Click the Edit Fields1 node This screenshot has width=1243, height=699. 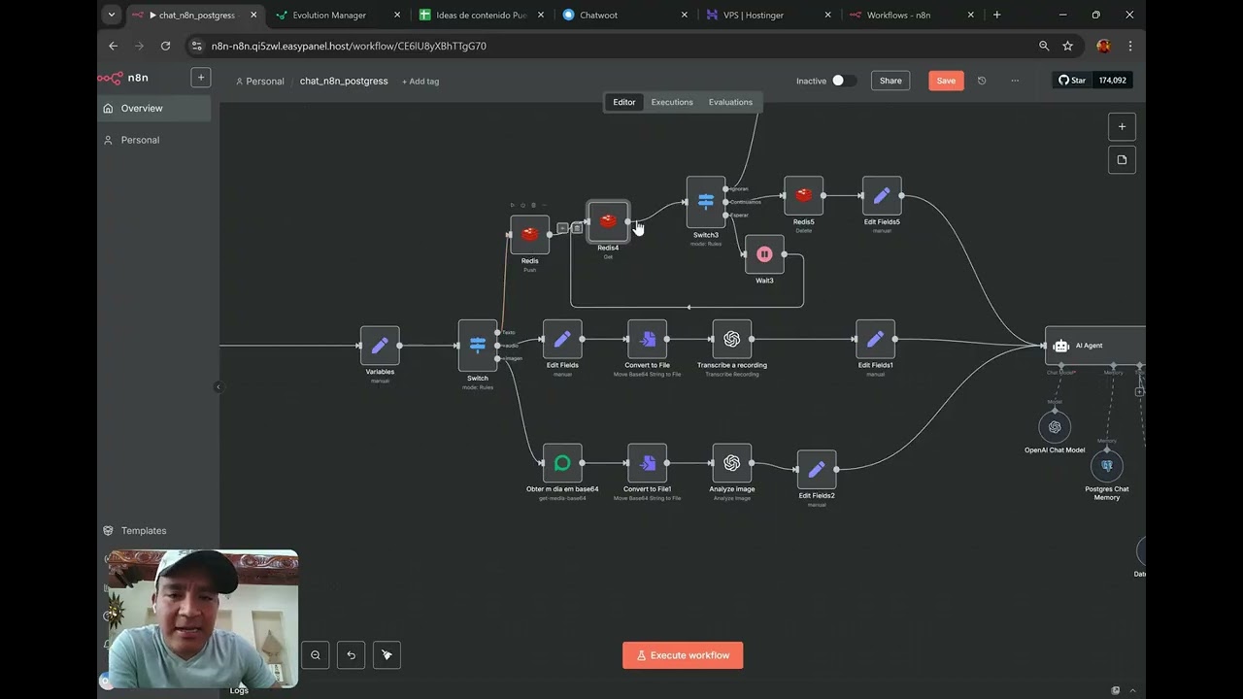[x=875, y=339]
